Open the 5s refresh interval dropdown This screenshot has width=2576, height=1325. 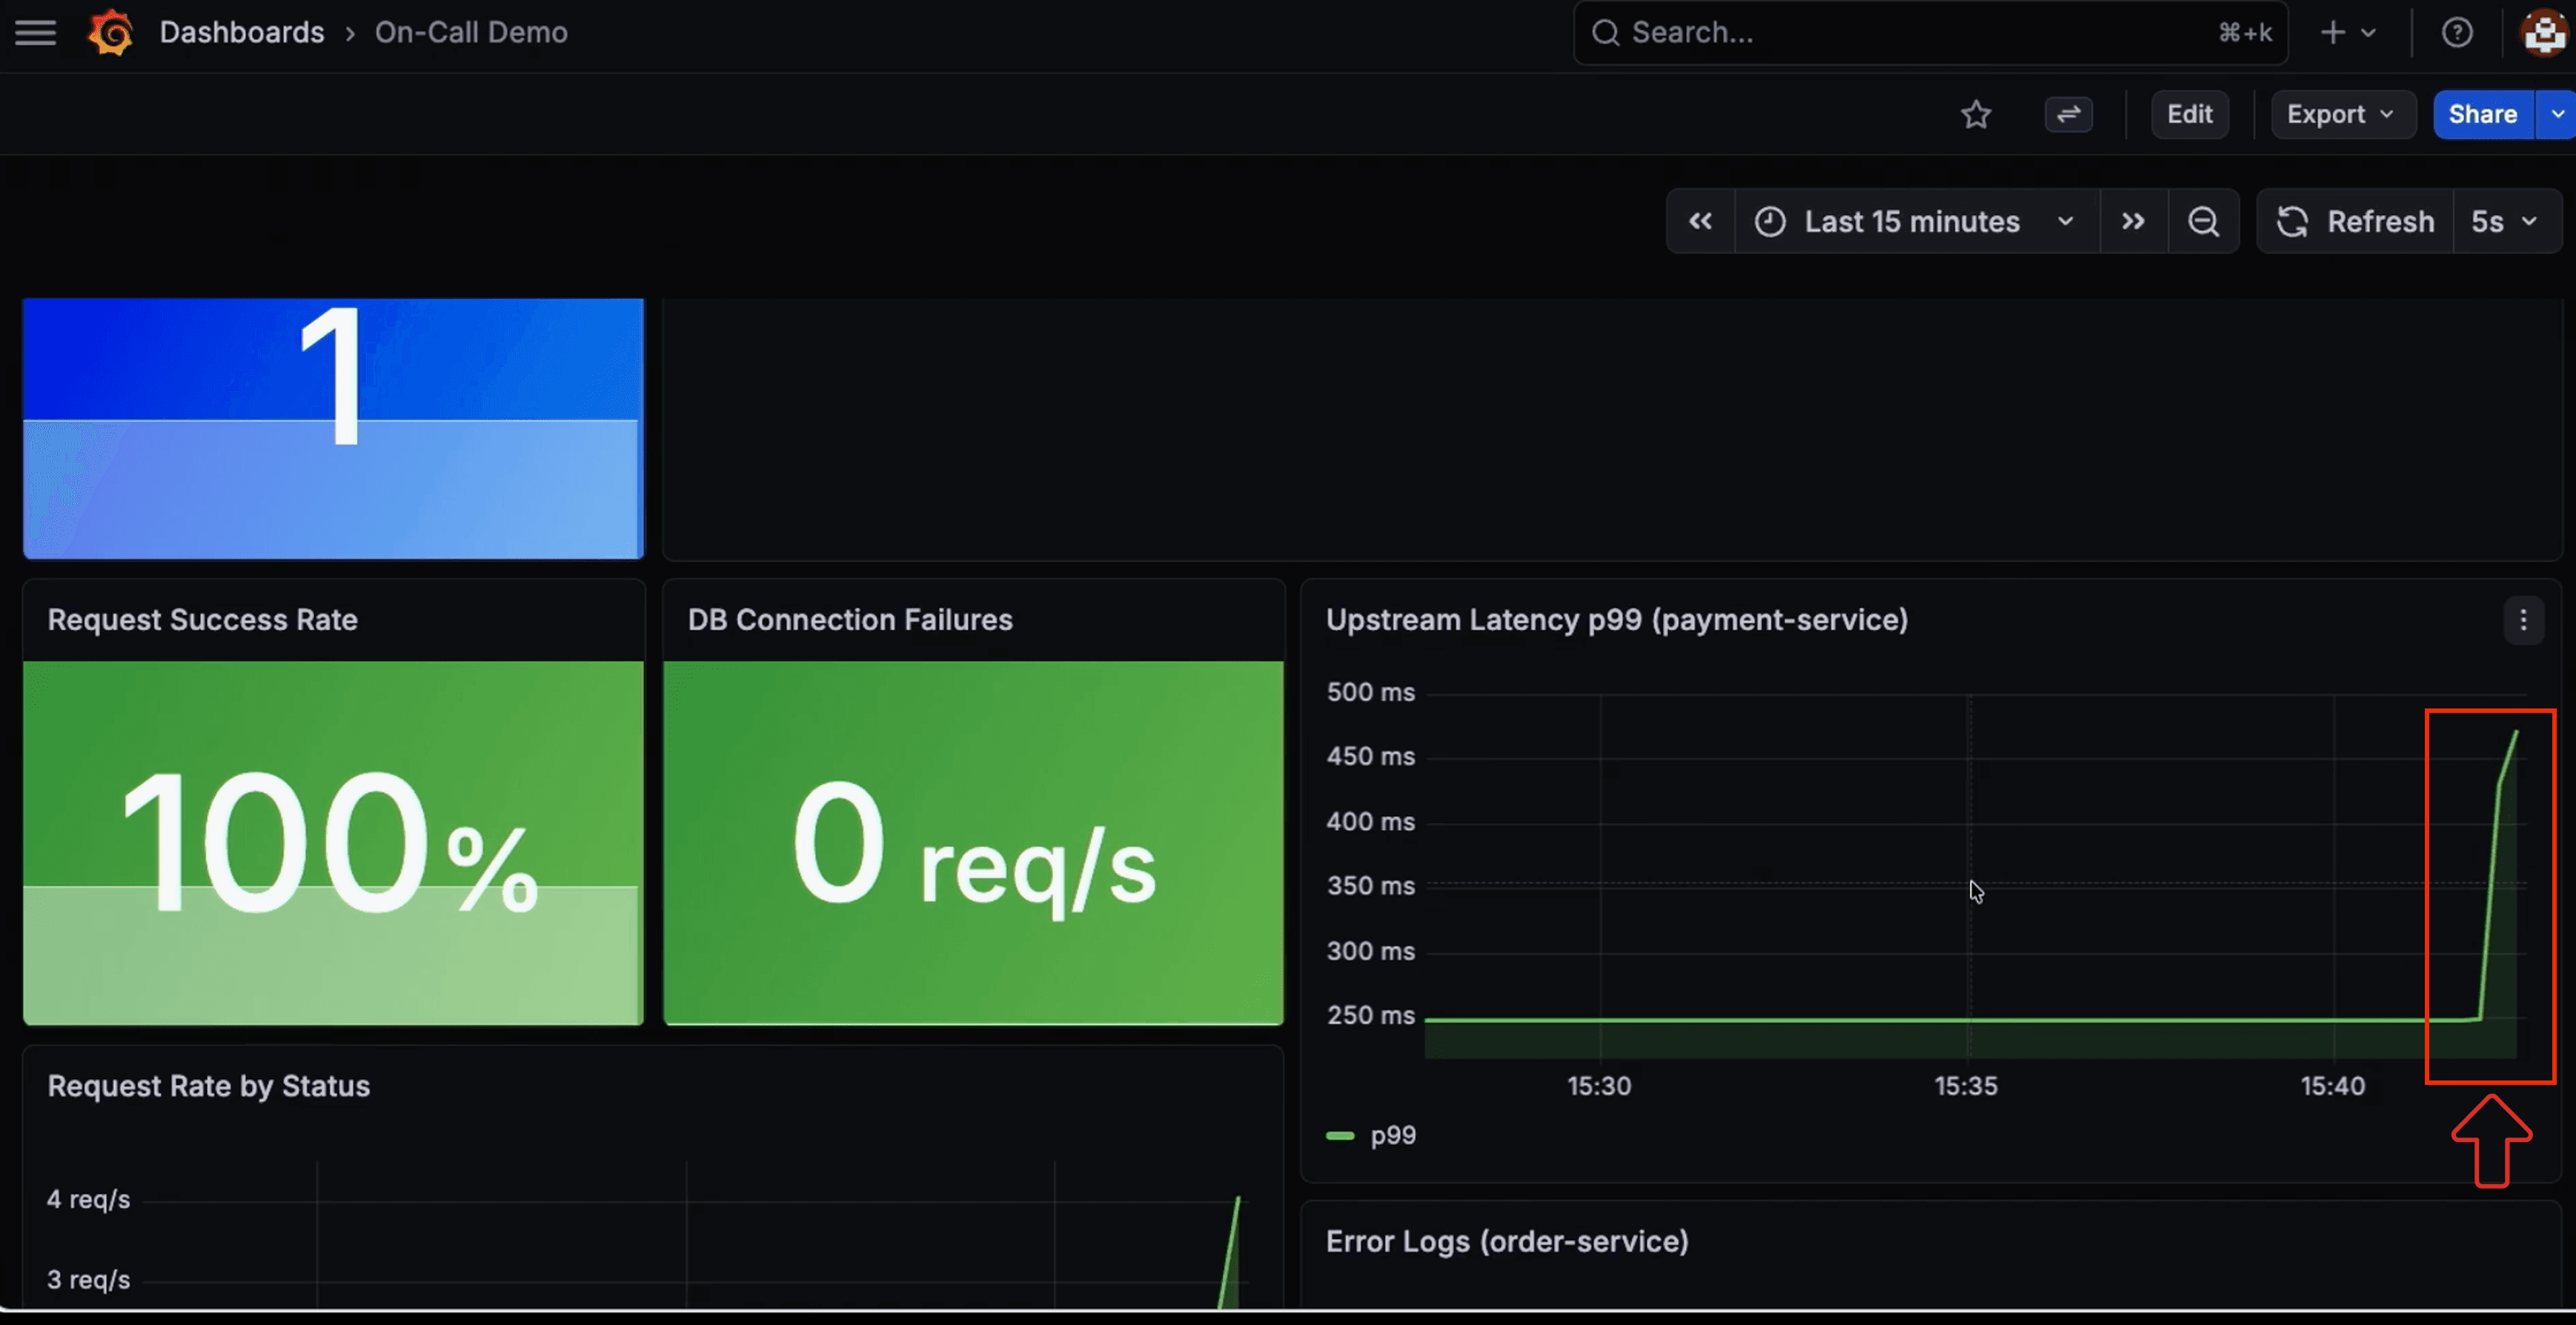pos(2507,222)
